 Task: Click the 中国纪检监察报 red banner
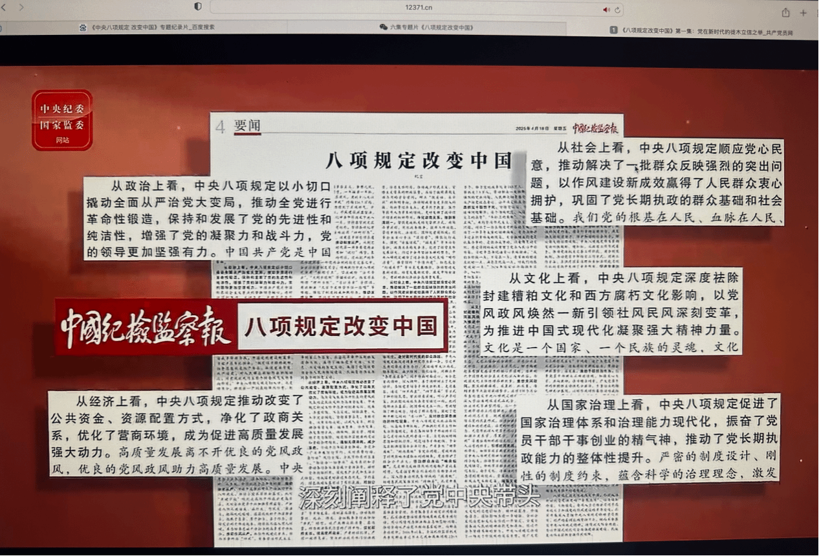[x=146, y=328]
